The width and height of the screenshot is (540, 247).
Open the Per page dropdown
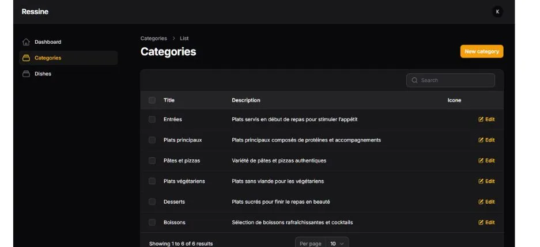point(338,244)
